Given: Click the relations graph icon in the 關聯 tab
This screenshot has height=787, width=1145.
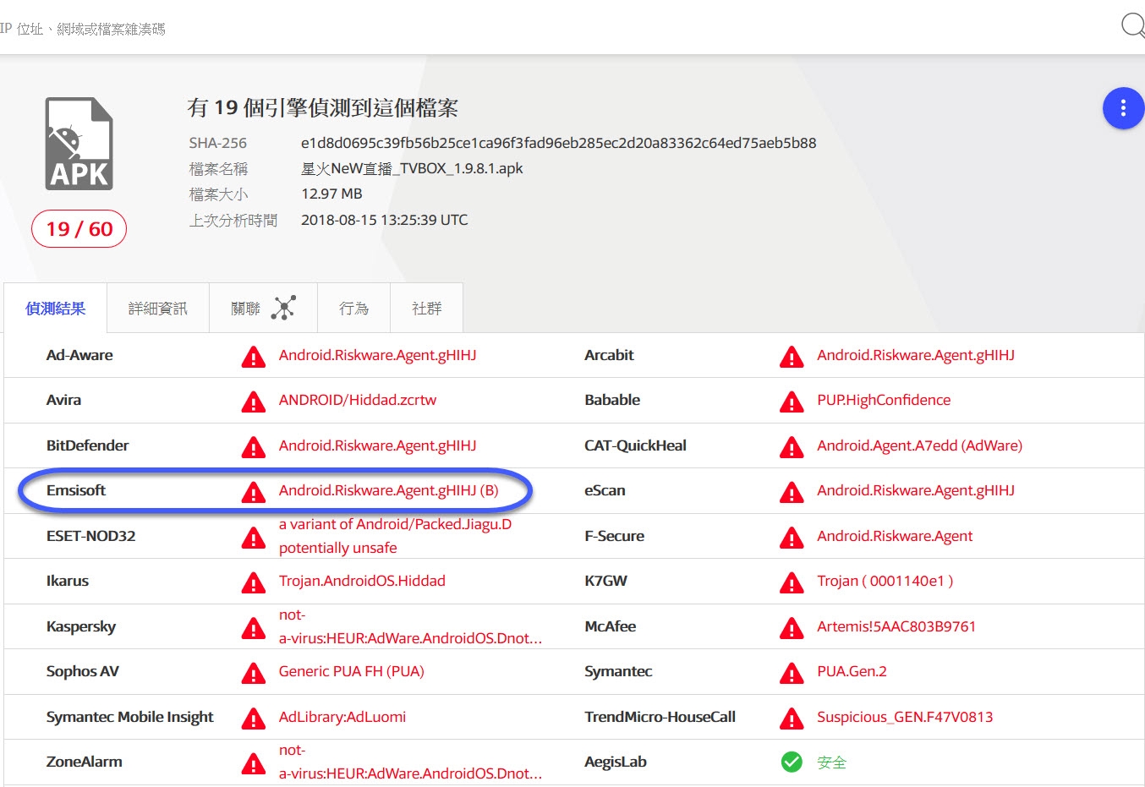Looking at the screenshot, I should pyautogui.click(x=283, y=308).
